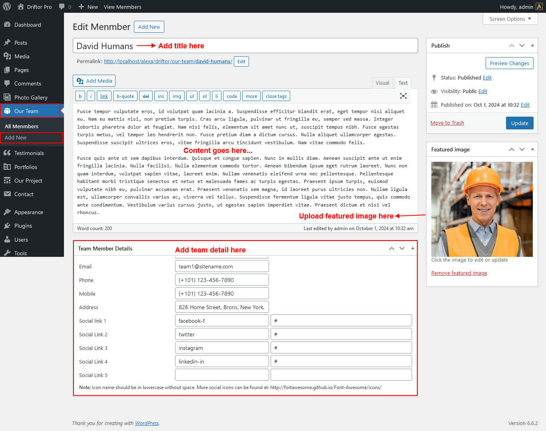Click the Our Team group icon

coord(7,111)
